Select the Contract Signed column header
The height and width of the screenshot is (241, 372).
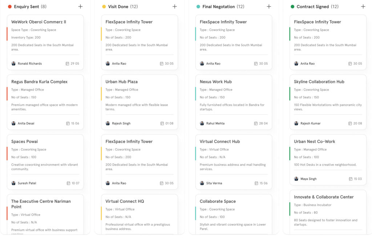(x=312, y=7)
